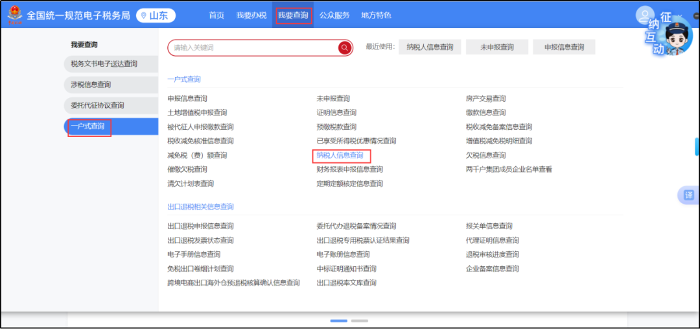This screenshot has height=329, width=700.
Task: Open 财务报表申报信息查询 link
Action: pyautogui.click(x=349, y=169)
